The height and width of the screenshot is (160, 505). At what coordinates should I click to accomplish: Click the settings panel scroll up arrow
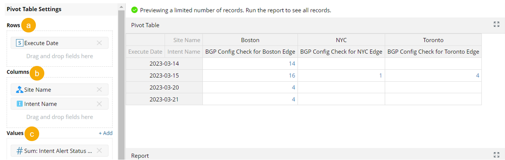click(x=121, y=7)
